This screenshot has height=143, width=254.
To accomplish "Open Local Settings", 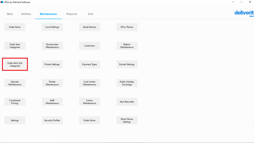I will click(x=52, y=27).
